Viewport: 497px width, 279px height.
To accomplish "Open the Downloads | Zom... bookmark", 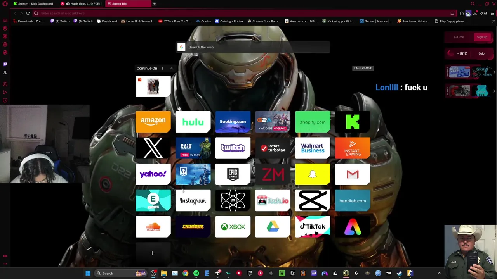I will pos(28,21).
